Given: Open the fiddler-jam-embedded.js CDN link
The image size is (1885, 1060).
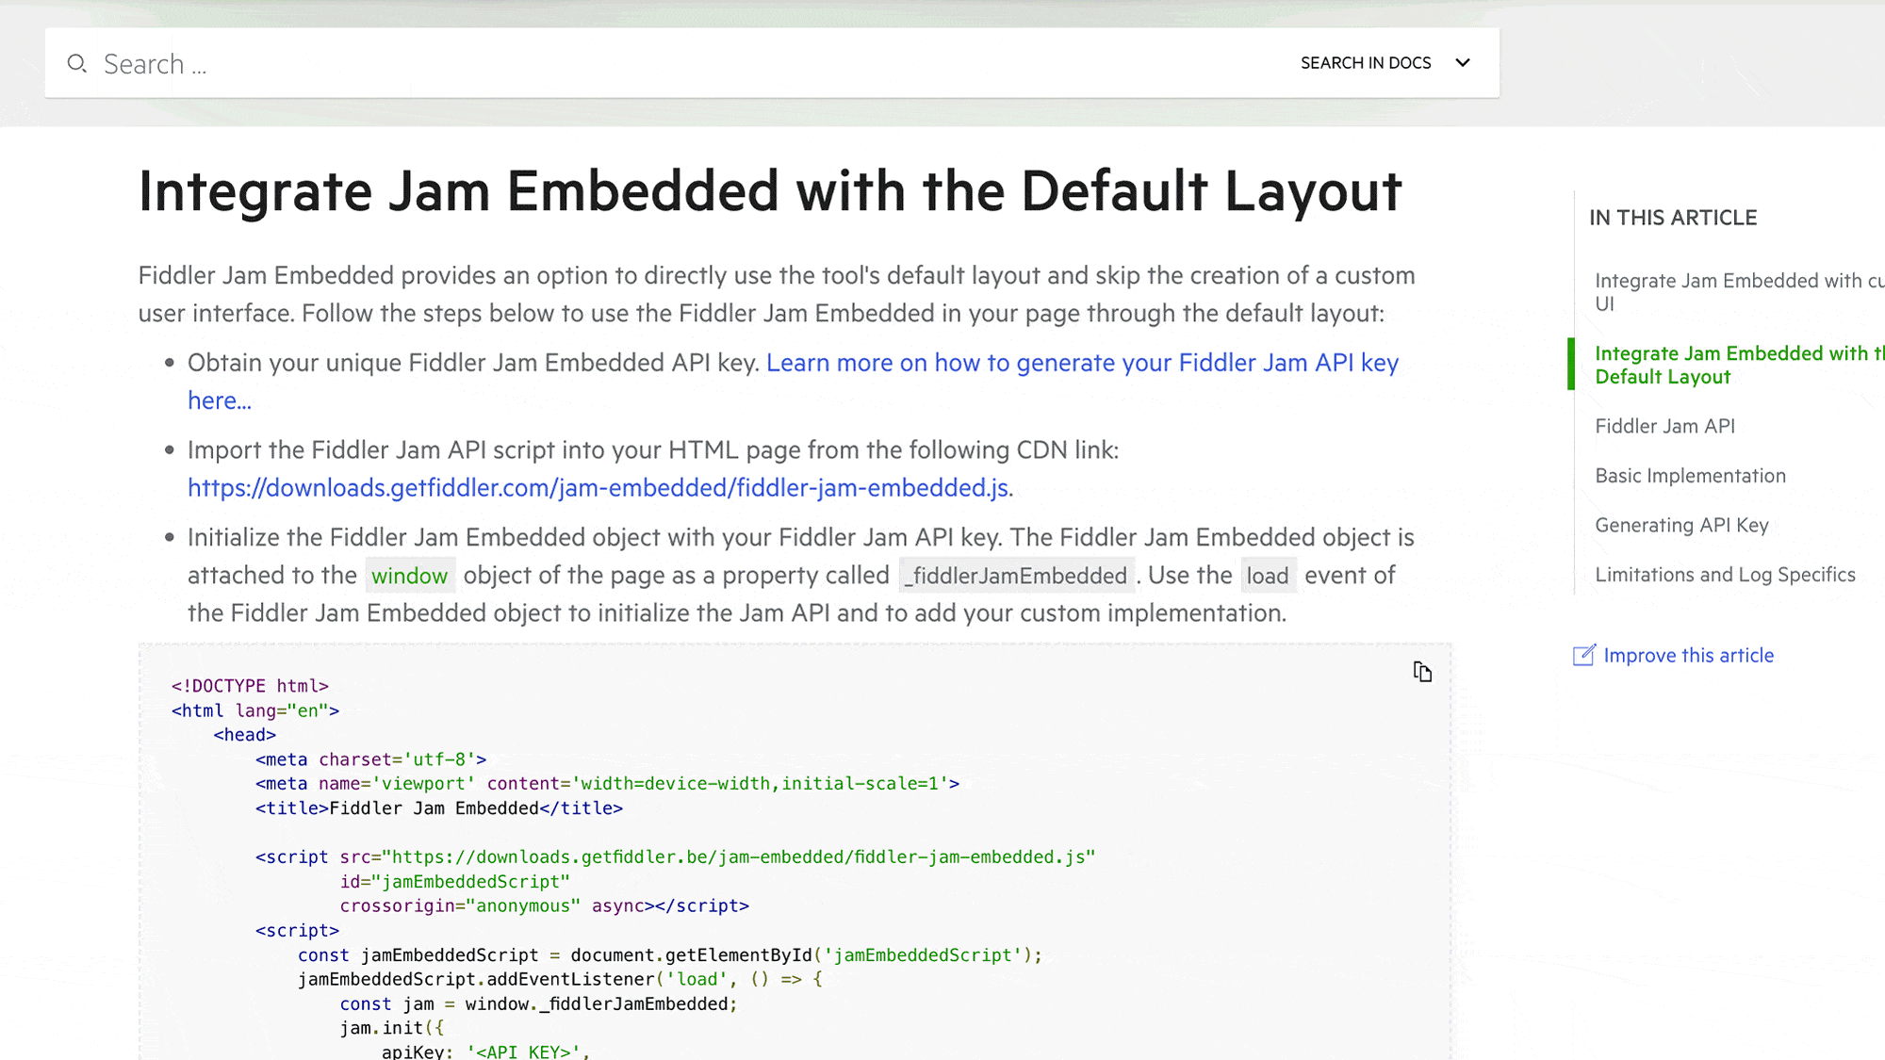Looking at the screenshot, I should (x=598, y=488).
